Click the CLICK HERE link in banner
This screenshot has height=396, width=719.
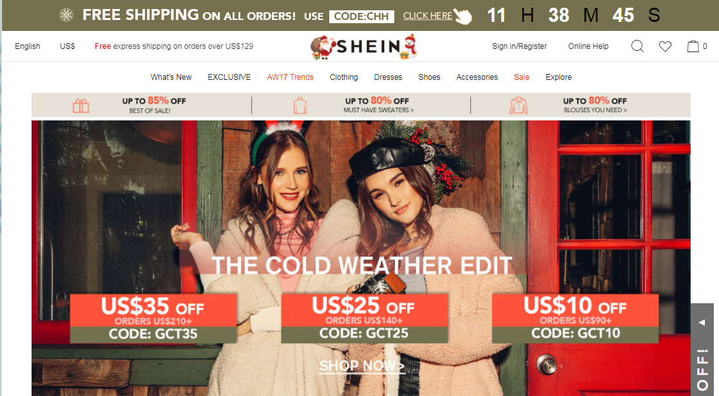pyautogui.click(x=427, y=15)
